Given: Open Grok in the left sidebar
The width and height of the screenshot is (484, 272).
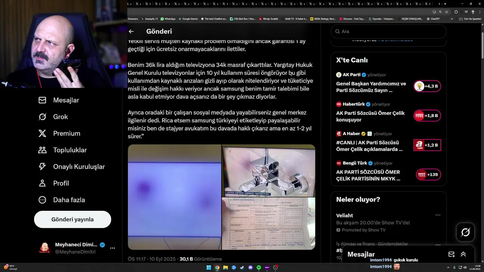Looking at the screenshot, I should point(53,117).
